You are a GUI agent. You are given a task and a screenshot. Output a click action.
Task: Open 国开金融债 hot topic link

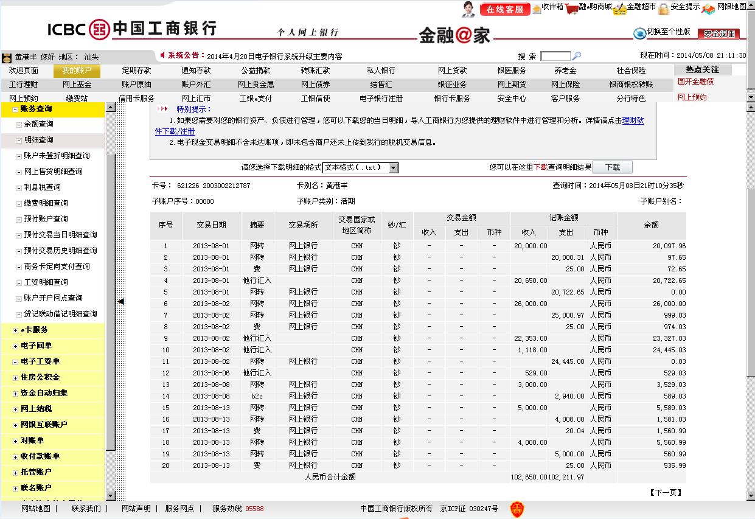[x=695, y=82]
